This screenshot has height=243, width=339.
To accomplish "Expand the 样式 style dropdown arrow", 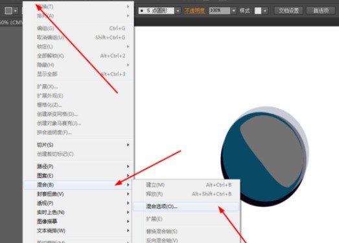I will 265,10.
